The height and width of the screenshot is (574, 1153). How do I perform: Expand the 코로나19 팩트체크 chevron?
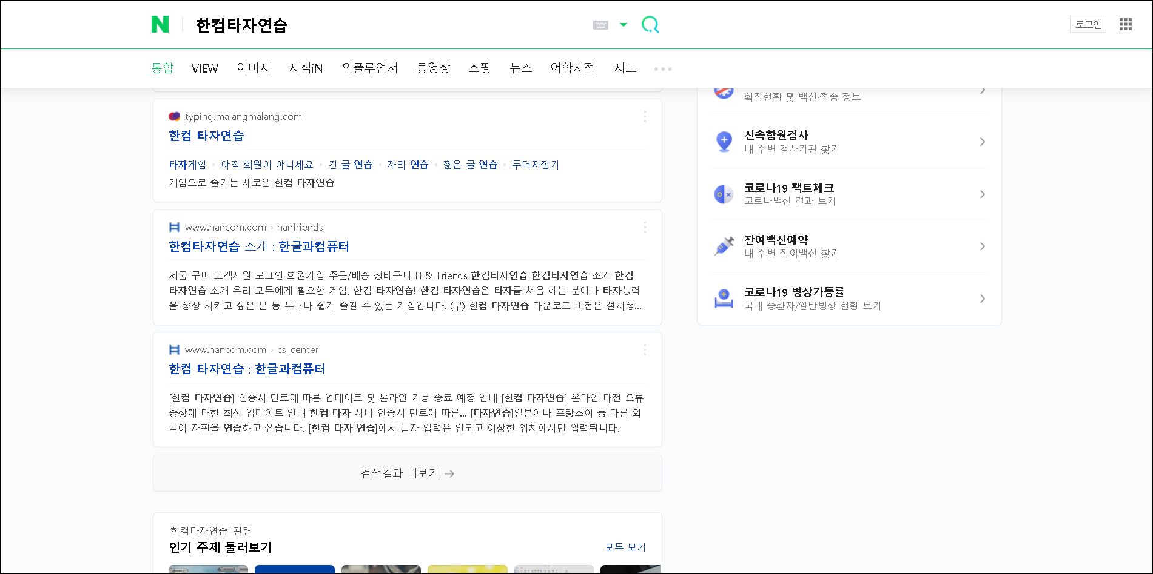point(983,194)
